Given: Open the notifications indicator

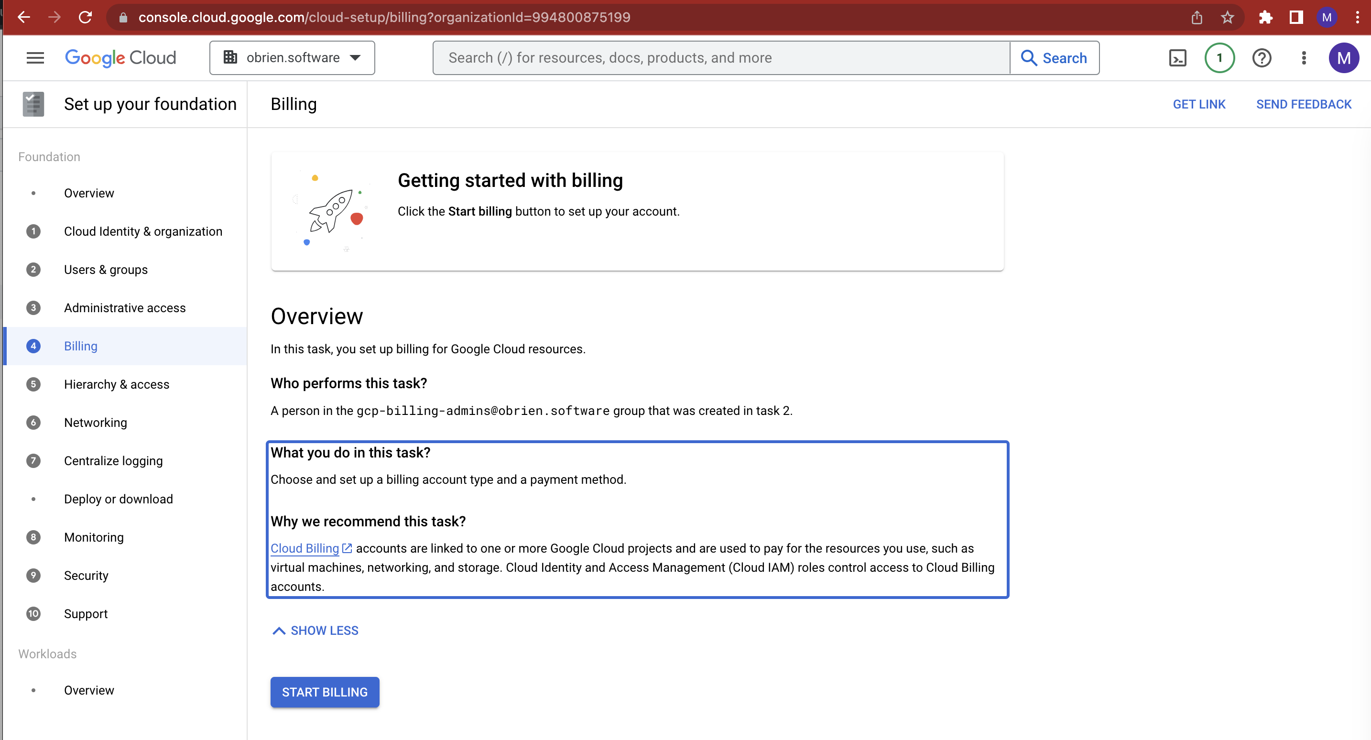Looking at the screenshot, I should point(1219,57).
